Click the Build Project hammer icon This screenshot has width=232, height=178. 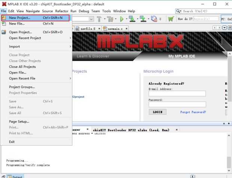coord(99,19)
